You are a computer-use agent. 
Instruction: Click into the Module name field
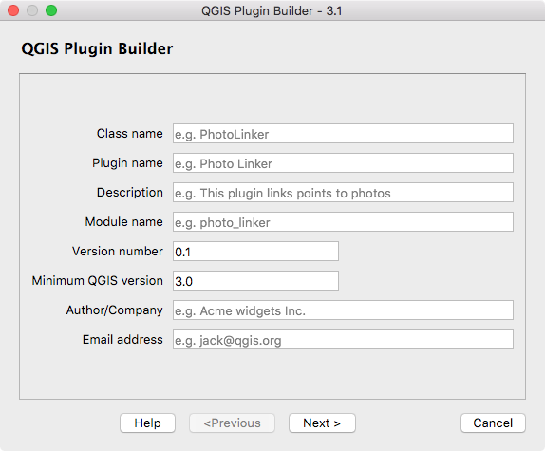tap(343, 221)
